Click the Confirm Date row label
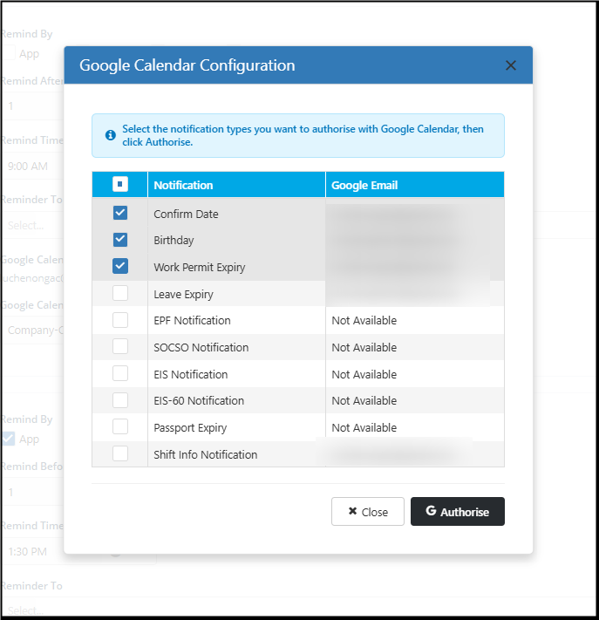Screen dimensions: 599x620 pyautogui.click(x=186, y=214)
